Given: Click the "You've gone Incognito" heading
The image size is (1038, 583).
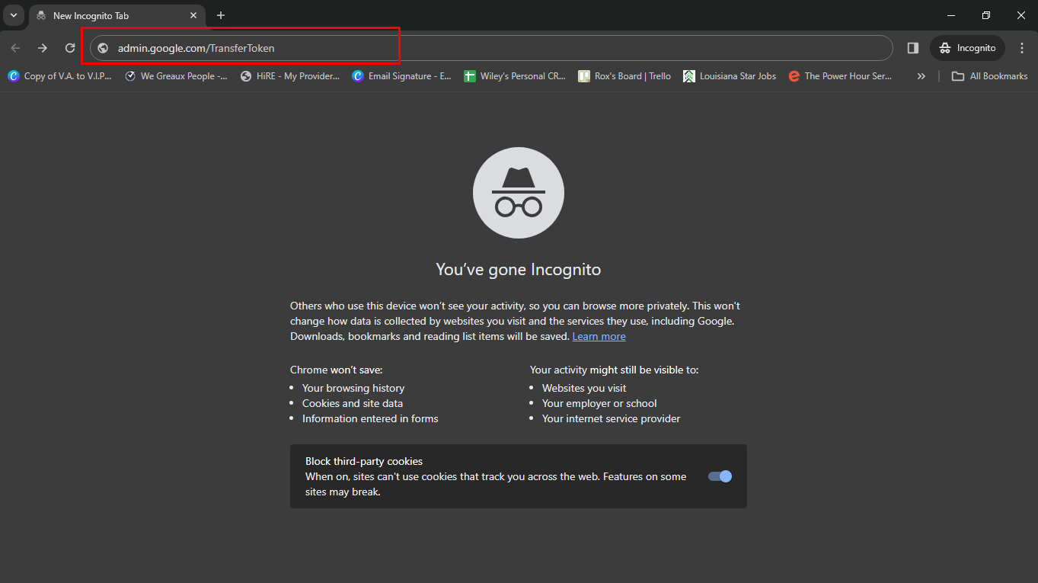Looking at the screenshot, I should point(519,269).
